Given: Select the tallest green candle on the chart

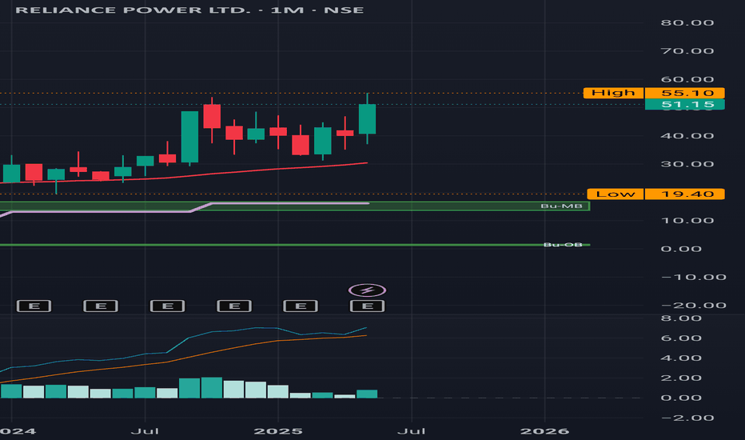Looking at the screenshot, I should coord(189,137).
